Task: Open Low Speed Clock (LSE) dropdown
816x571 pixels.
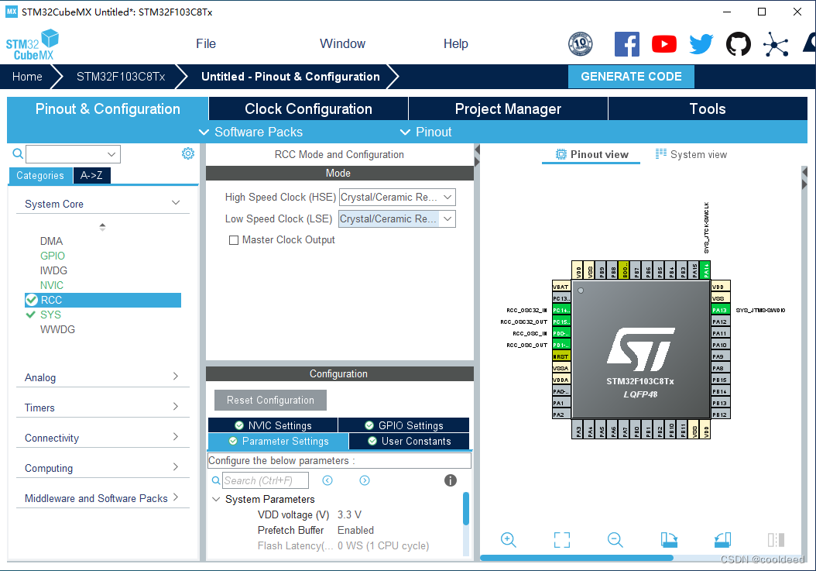Action: coord(398,218)
